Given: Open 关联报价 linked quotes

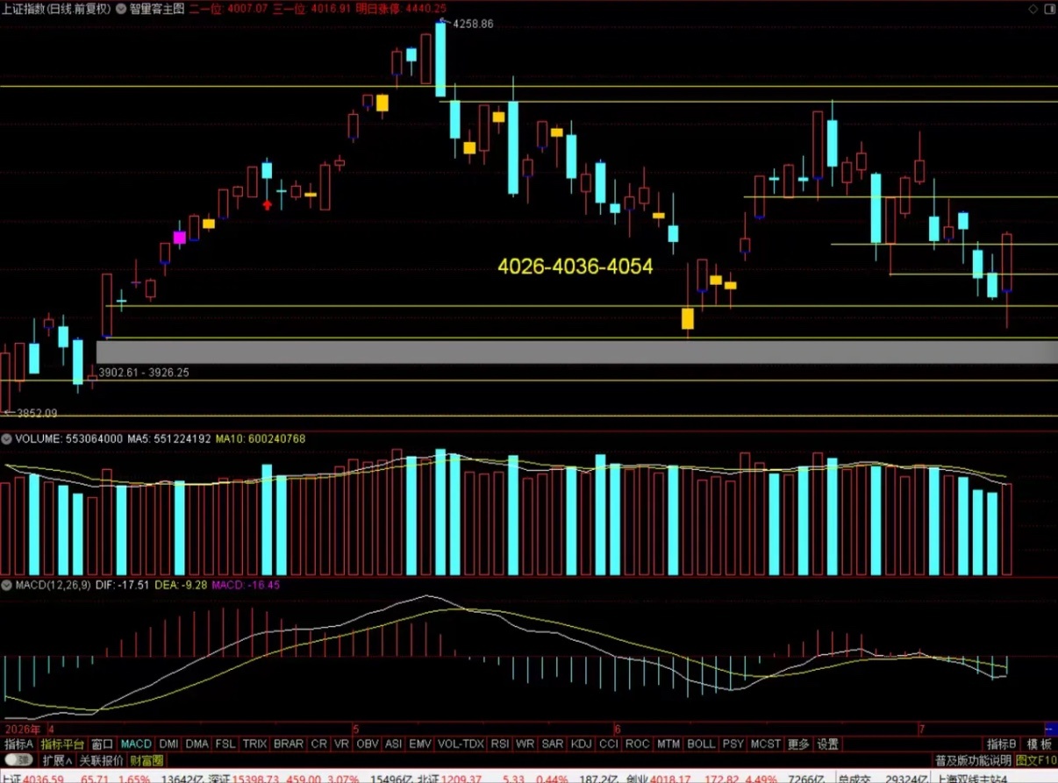Looking at the screenshot, I should (101, 759).
